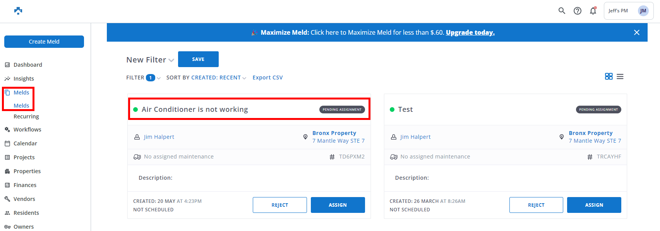This screenshot has height=231, width=660.
Task: Go to Workflows in sidebar
Action: [x=27, y=130]
